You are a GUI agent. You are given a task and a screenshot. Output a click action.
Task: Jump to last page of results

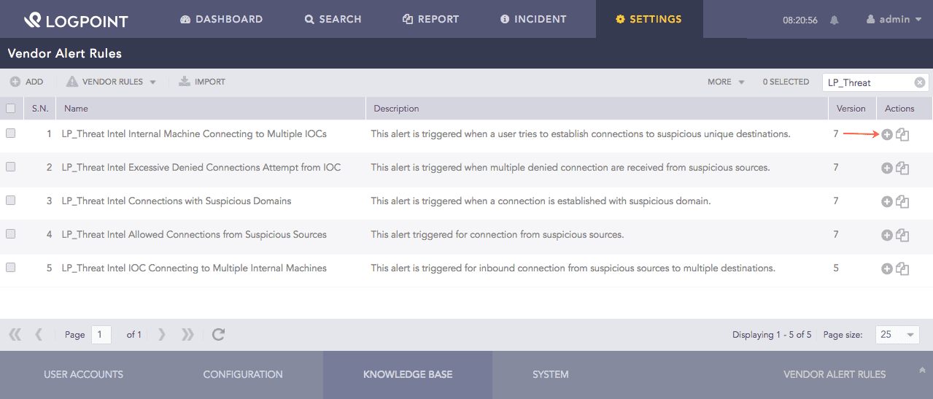point(187,334)
